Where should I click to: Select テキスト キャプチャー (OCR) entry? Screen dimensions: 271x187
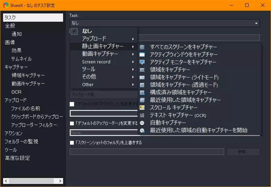pyautogui.click(x=200, y=115)
